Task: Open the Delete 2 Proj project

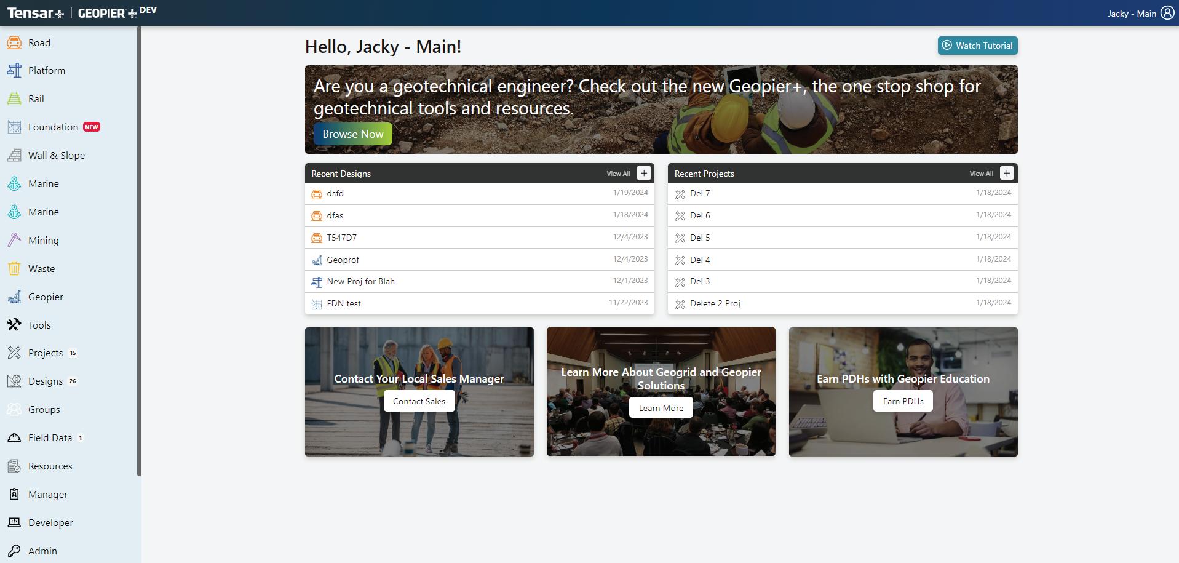Action: [x=843, y=303]
